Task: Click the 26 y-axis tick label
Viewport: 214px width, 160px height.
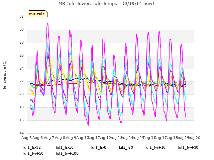Action: (21, 56)
